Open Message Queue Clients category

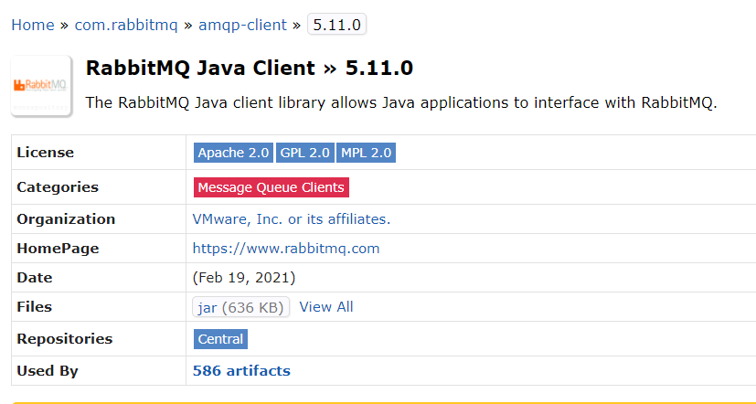pos(271,187)
